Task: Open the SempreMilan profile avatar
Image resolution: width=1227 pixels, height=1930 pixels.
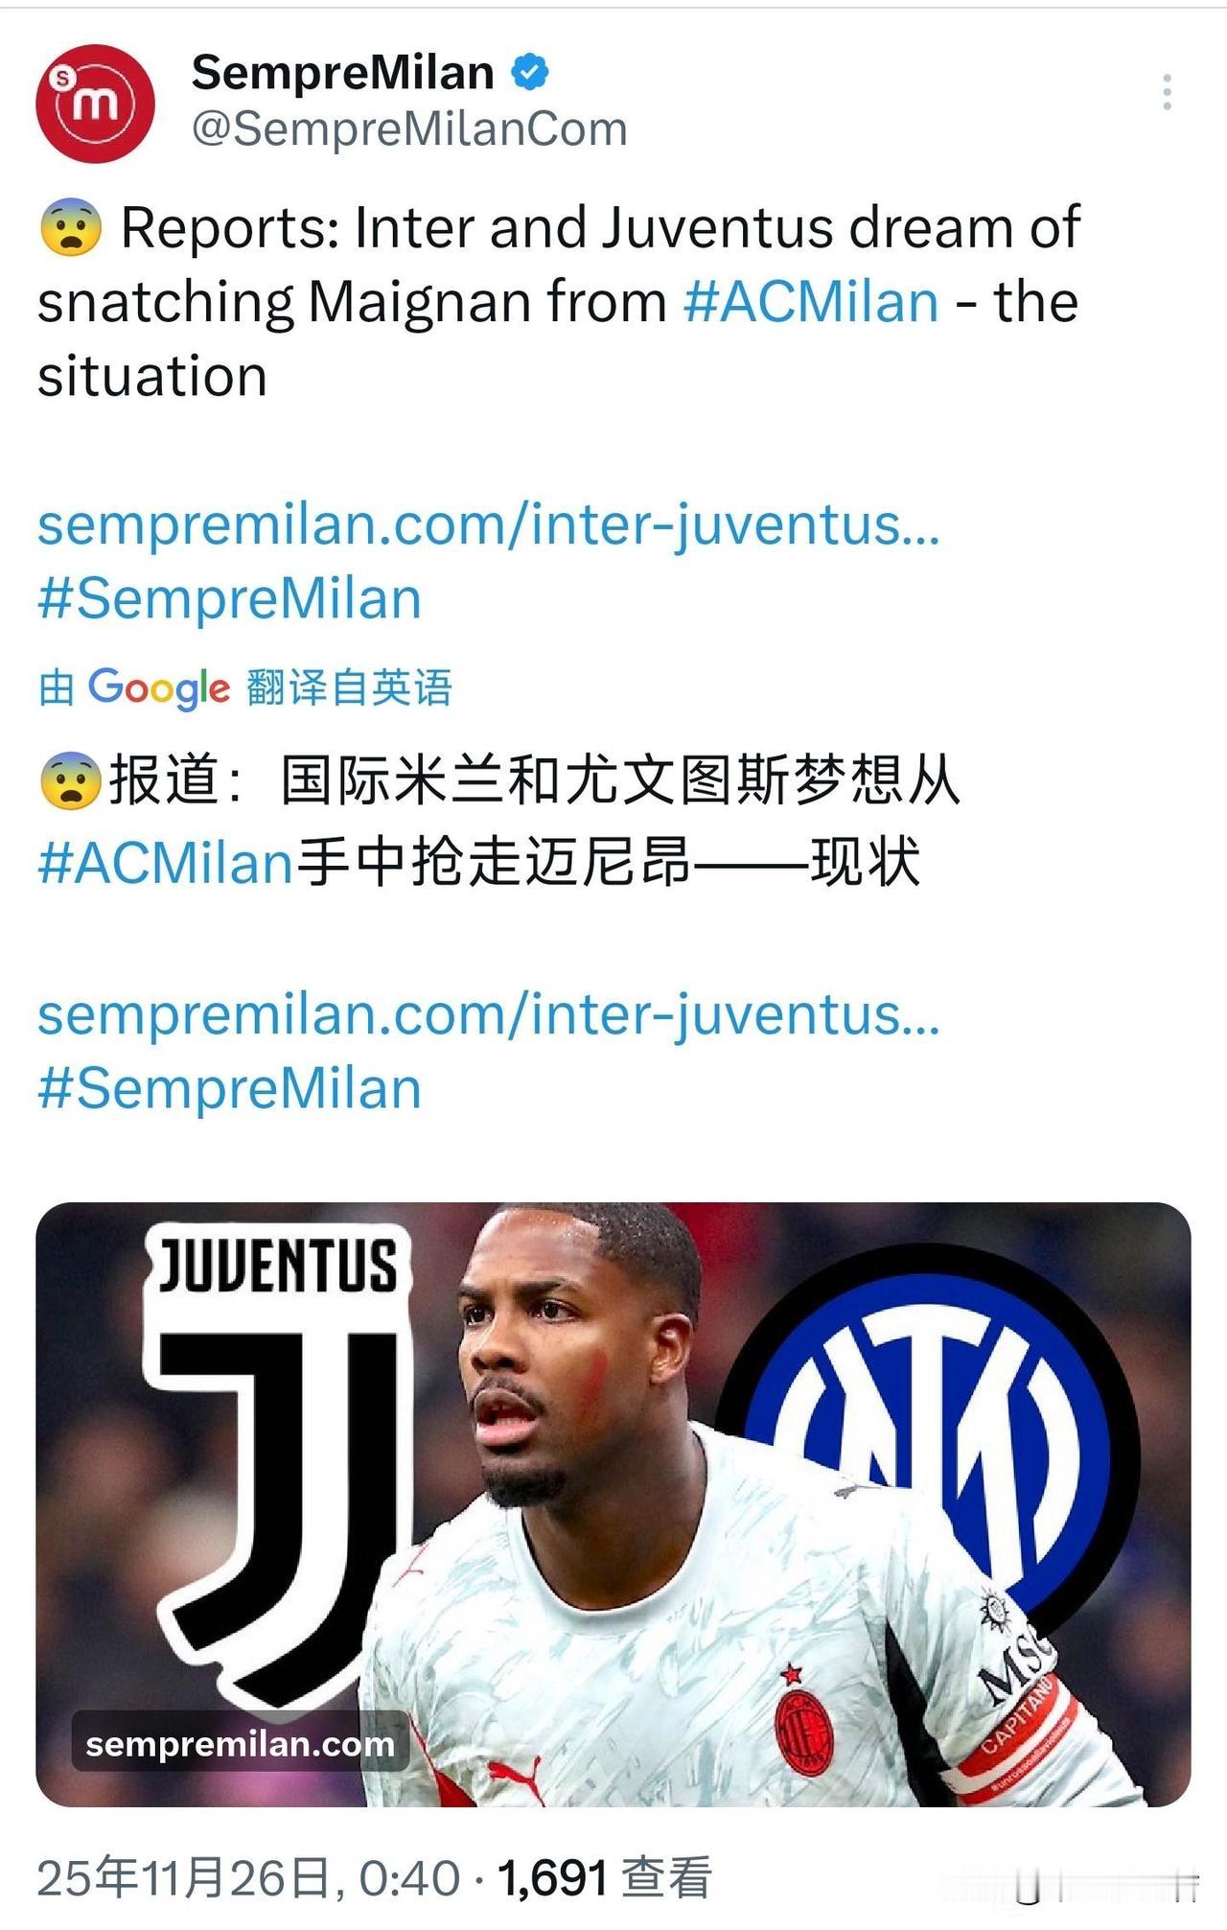Action: click(x=95, y=103)
